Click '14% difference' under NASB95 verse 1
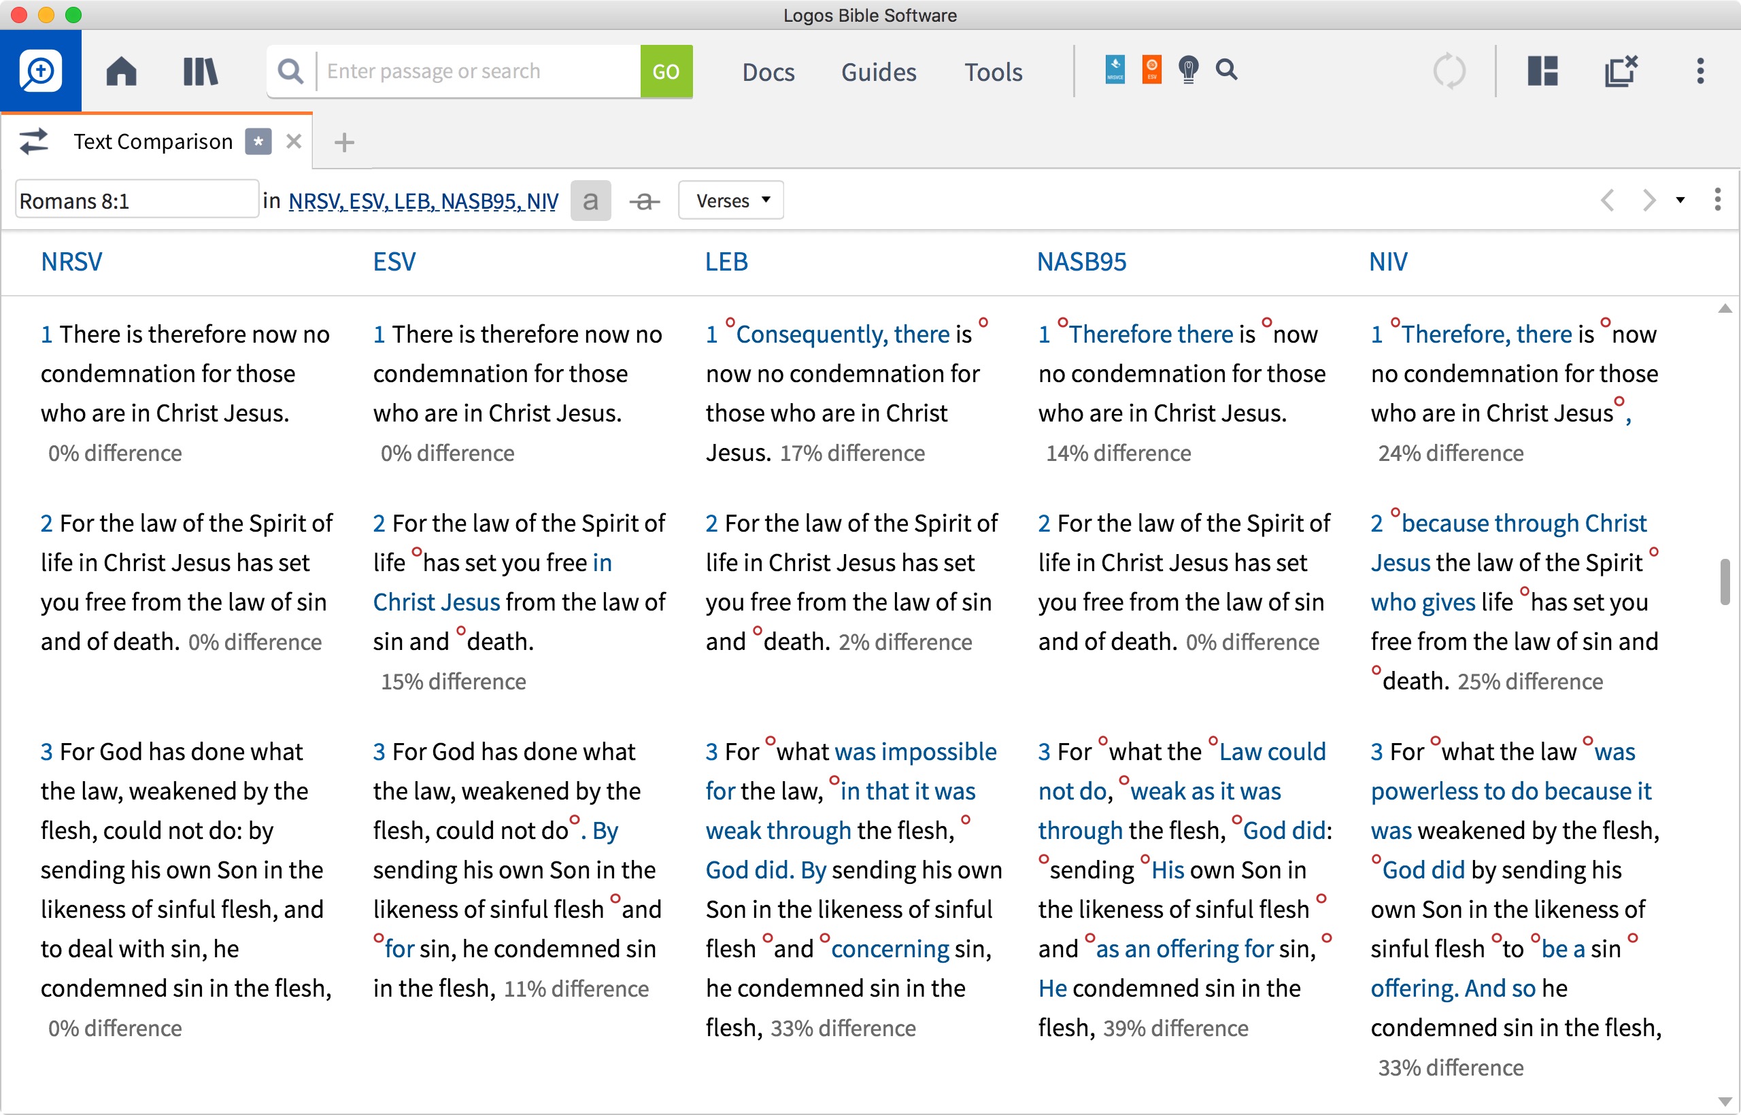This screenshot has height=1115, width=1741. [1118, 453]
